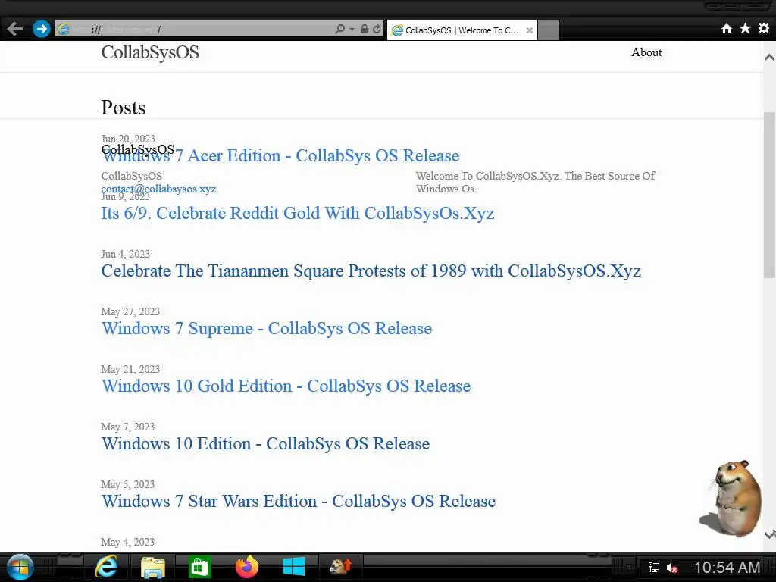Click the search magnifier in address bar
The width and height of the screenshot is (776, 582).
tap(339, 30)
